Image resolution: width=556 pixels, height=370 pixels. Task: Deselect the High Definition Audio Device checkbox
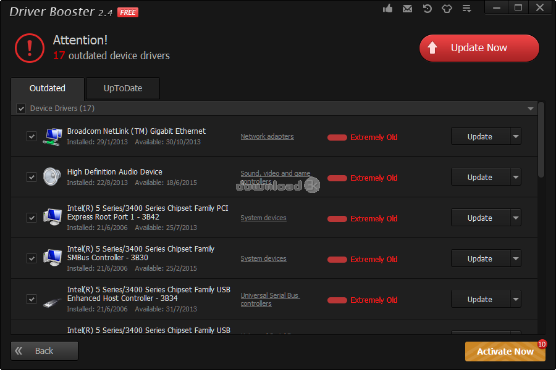(x=32, y=177)
